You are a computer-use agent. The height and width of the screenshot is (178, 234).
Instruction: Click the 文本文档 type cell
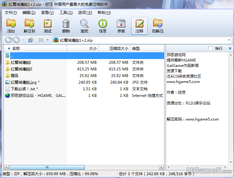click(x=140, y=89)
